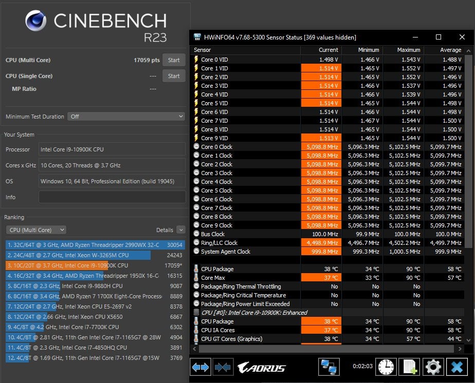Click the Cores x GHz field
This screenshot has height=383, width=475.
point(112,165)
